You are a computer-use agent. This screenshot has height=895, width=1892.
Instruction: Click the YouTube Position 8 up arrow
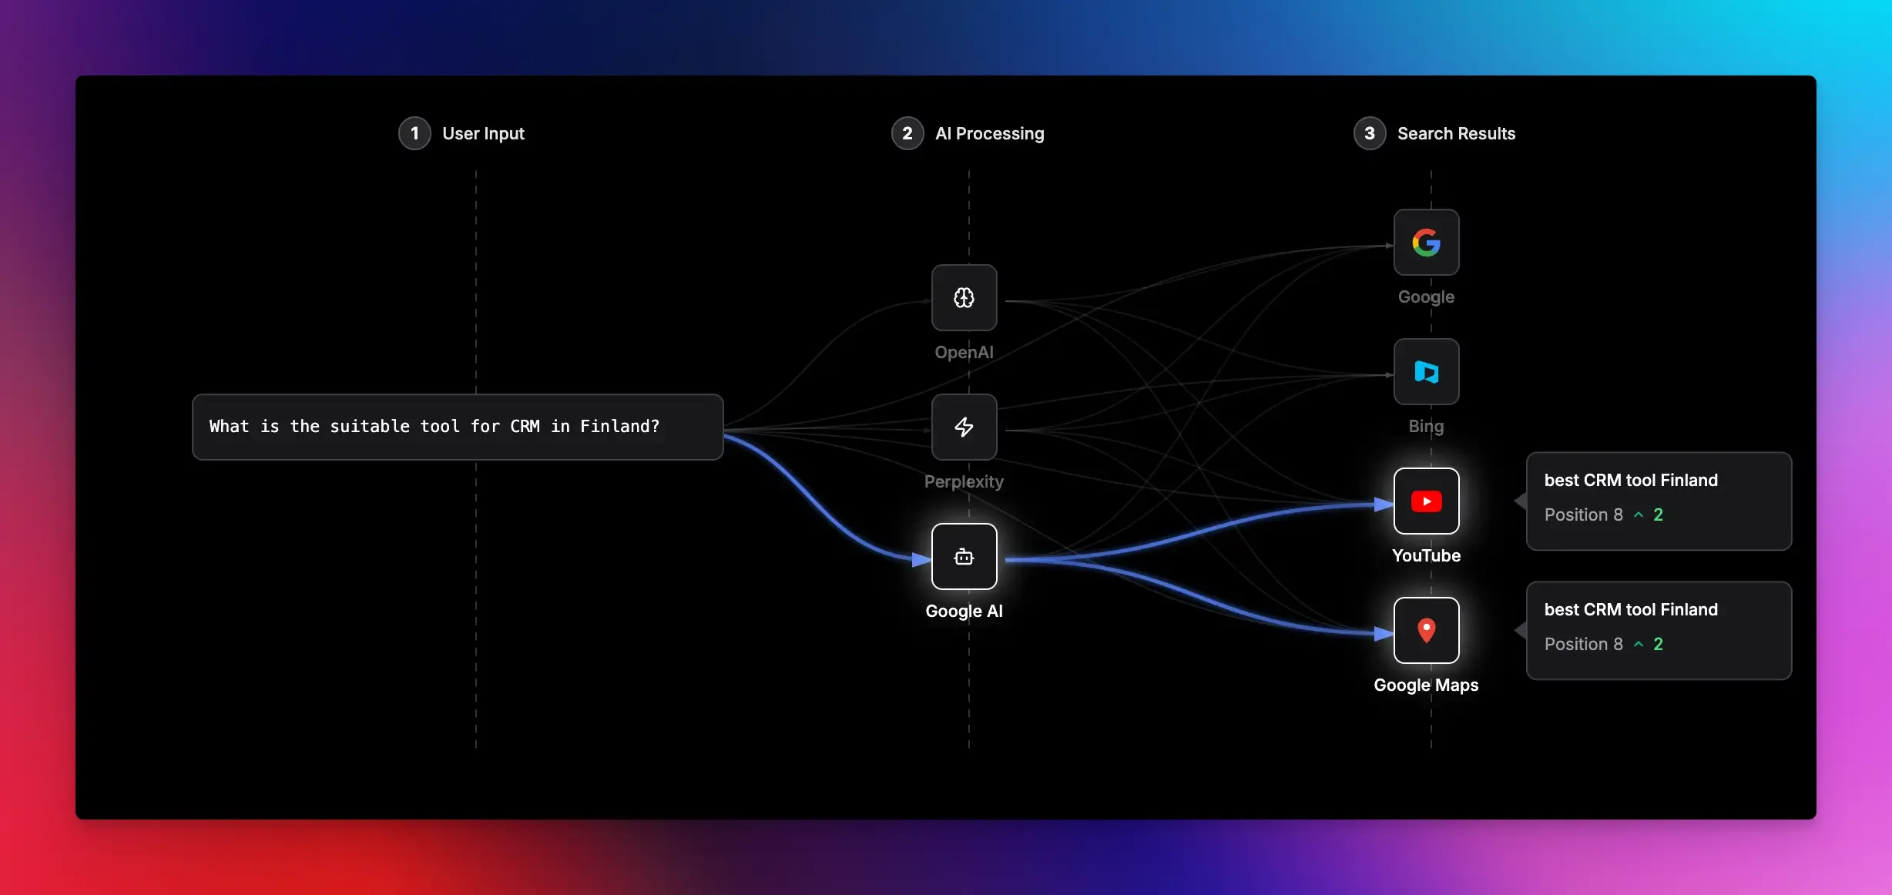coord(1639,515)
